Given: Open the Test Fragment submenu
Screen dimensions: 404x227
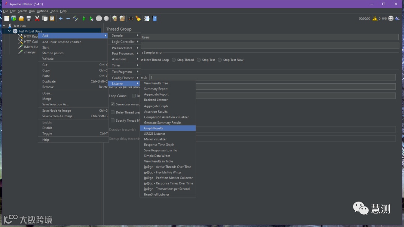Looking at the screenshot, I should (x=124, y=72).
